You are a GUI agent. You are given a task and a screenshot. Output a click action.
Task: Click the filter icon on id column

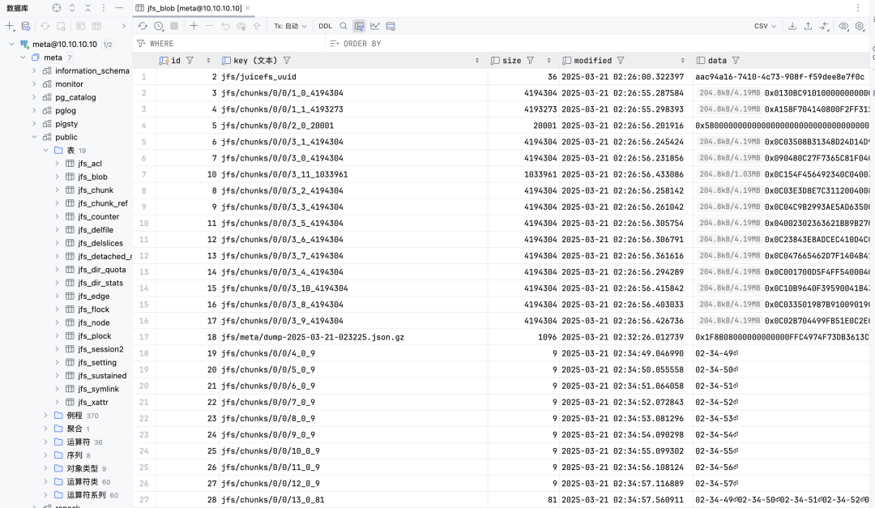pyautogui.click(x=190, y=60)
